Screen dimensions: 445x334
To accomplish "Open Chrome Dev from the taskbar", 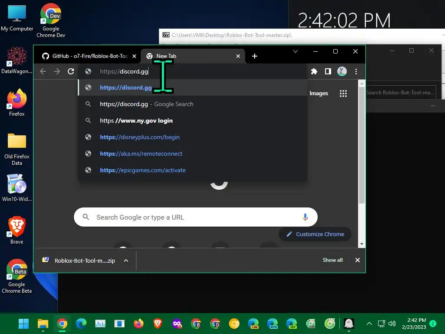I will (x=215, y=324).
